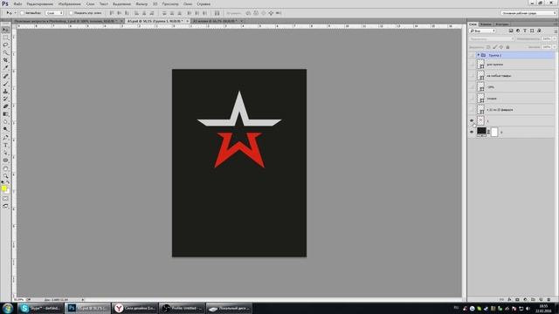This screenshot has height=314, width=559.
Task: Filter layers by adjustment layers icon
Action: 518,31
